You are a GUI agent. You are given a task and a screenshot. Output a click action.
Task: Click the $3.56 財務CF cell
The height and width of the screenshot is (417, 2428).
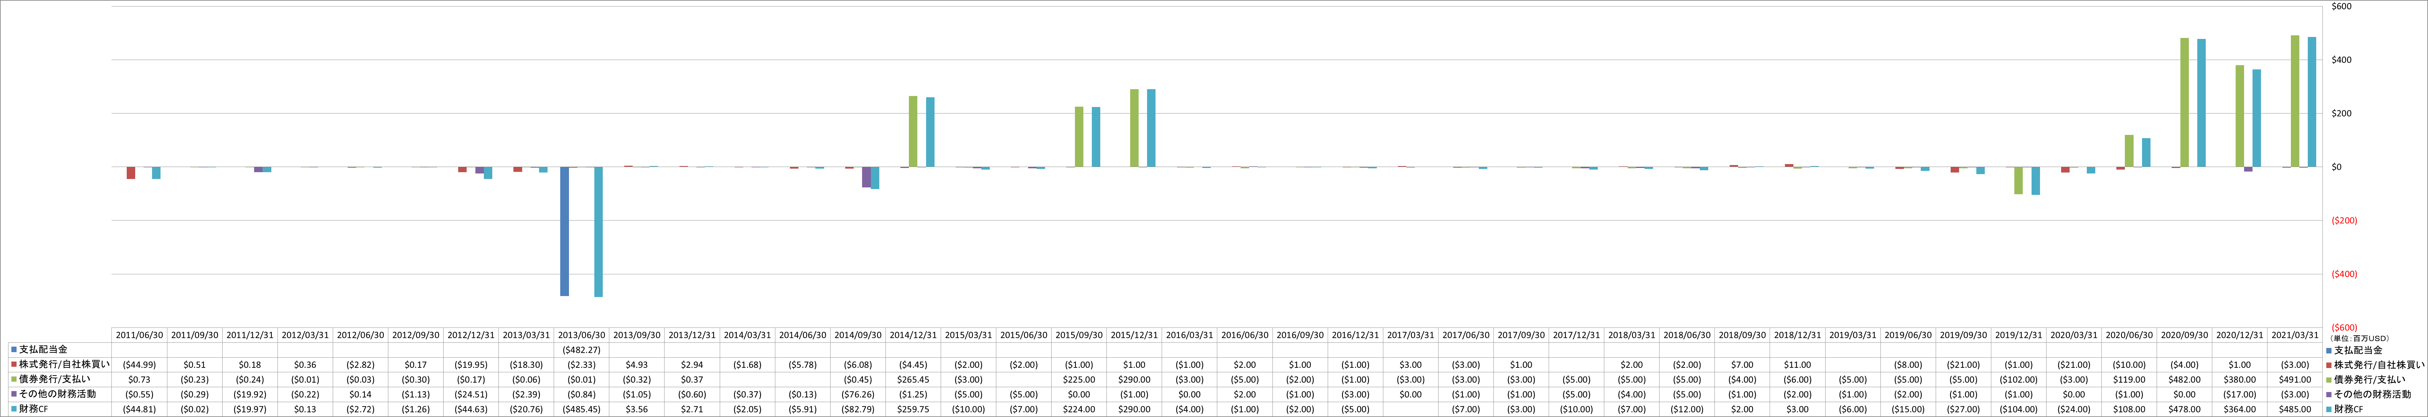coord(637,410)
